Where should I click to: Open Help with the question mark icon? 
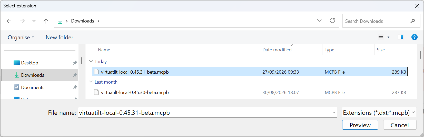[414, 37]
